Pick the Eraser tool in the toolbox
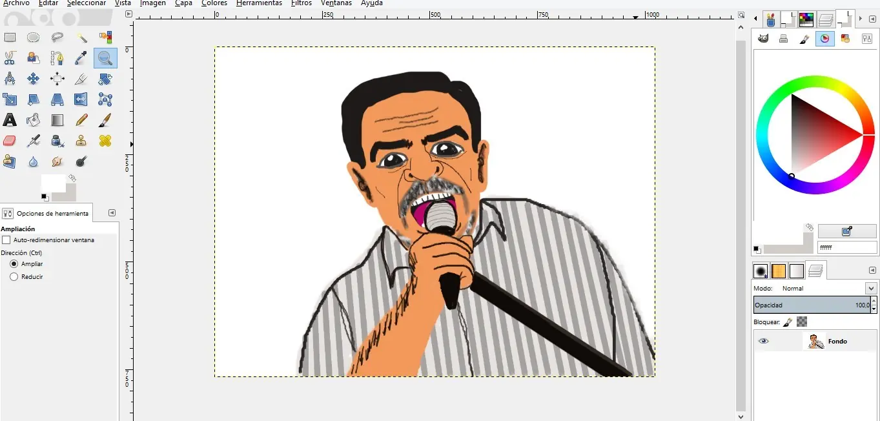The image size is (880, 421). coord(10,141)
